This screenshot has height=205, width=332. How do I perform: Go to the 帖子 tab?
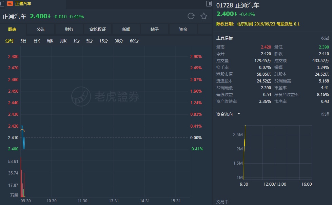155,30
